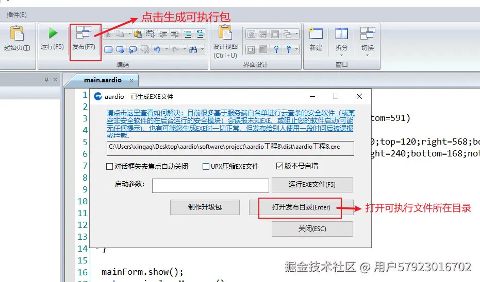Click 关闭(ESC) button
The height and width of the screenshot is (282, 480).
pos(312,229)
